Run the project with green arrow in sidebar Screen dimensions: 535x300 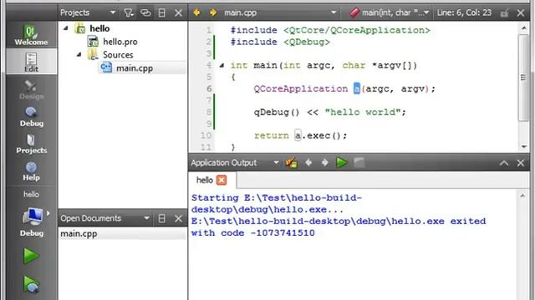[x=31, y=256]
